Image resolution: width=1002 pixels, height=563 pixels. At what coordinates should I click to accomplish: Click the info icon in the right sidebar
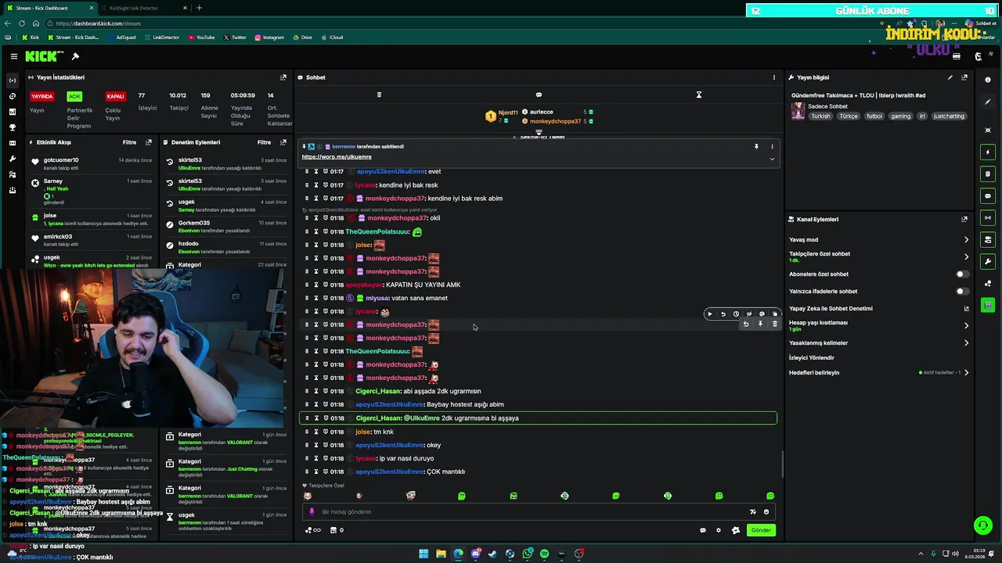[988, 80]
